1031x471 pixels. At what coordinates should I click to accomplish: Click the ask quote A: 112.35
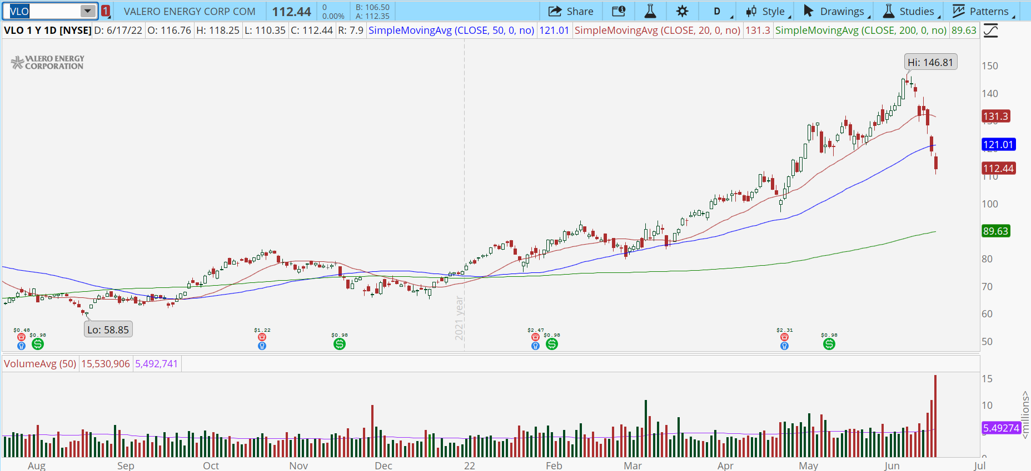[x=372, y=16]
